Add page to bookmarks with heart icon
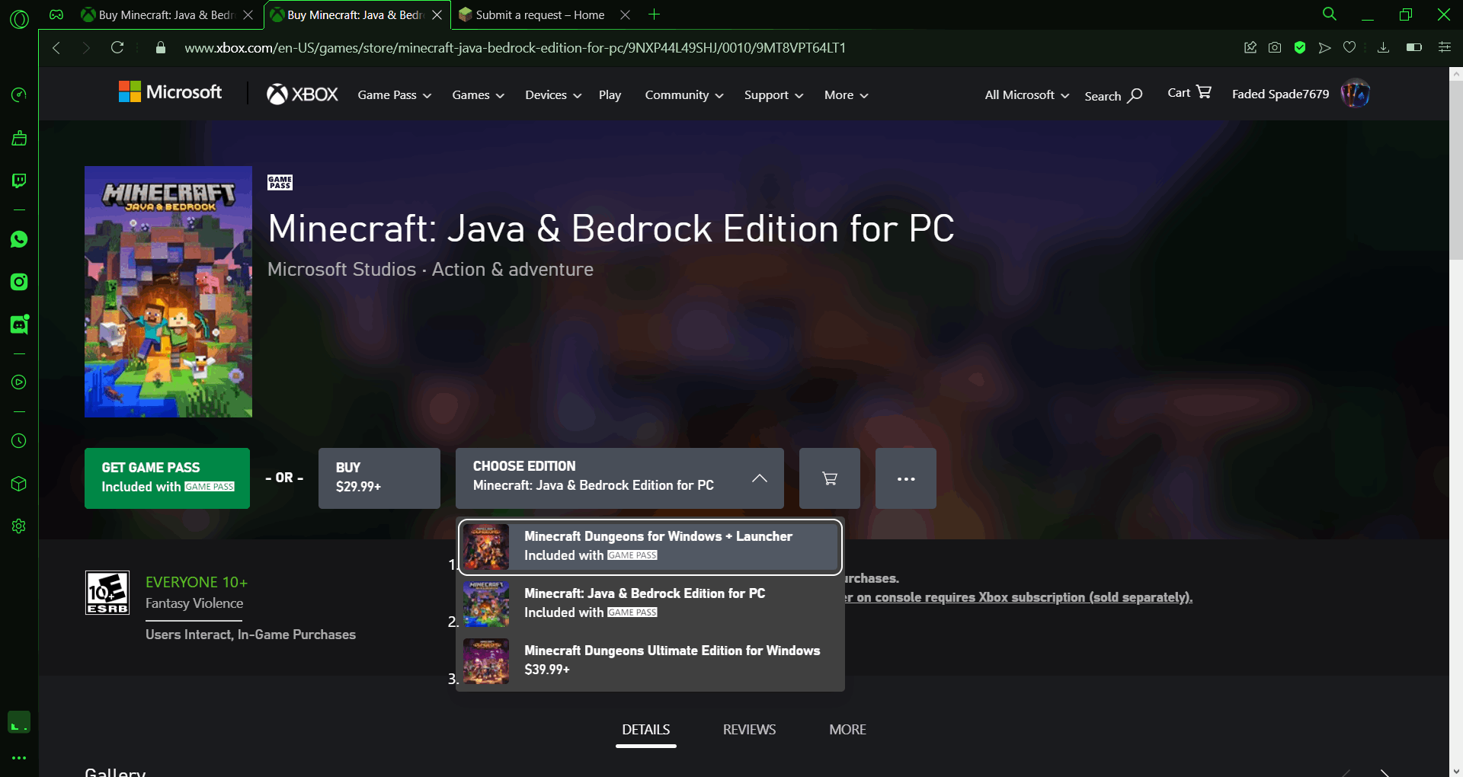 point(1349,48)
